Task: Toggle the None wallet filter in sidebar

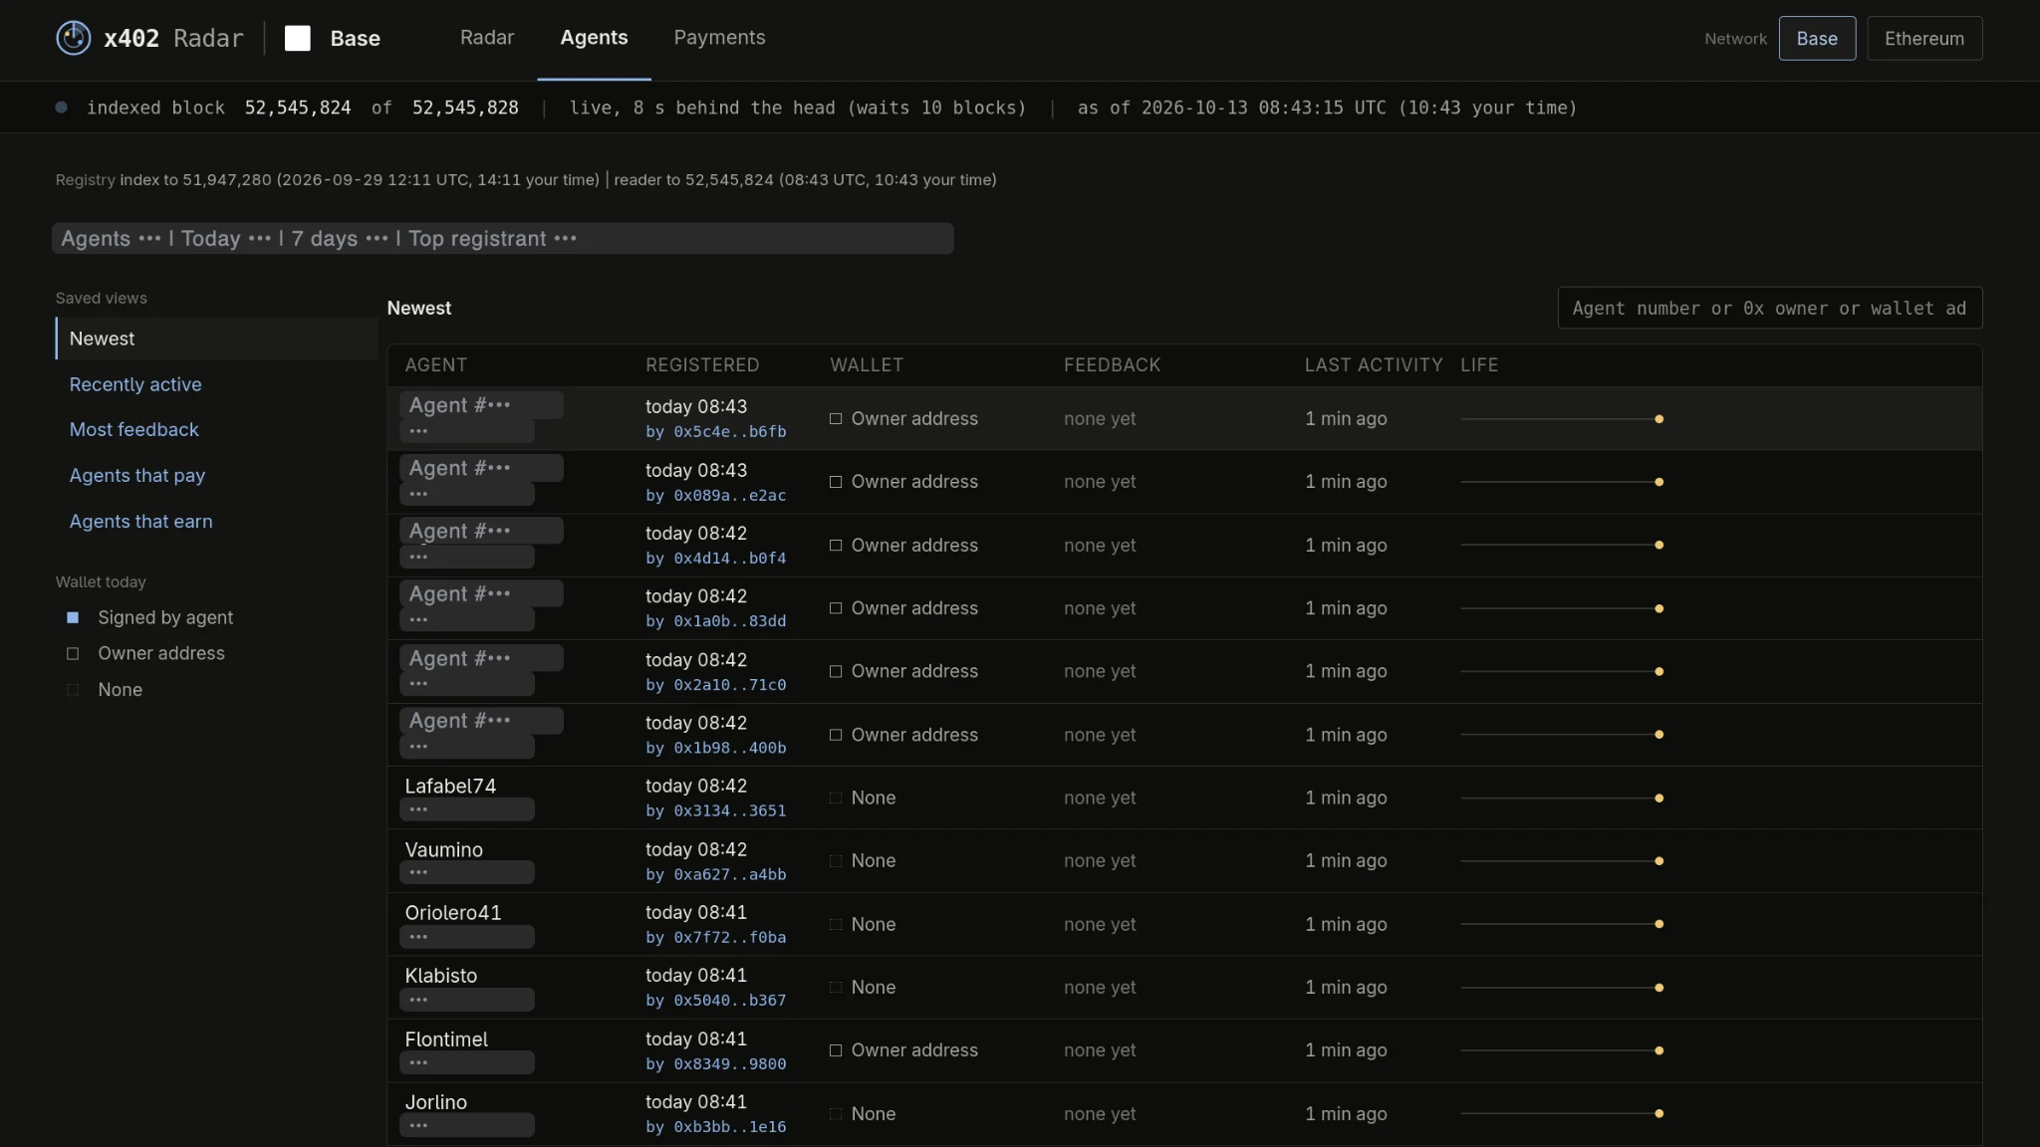Action: (104, 690)
